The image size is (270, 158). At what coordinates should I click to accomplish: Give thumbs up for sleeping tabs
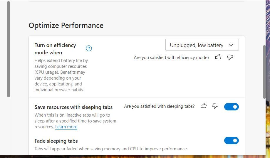[204, 105]
